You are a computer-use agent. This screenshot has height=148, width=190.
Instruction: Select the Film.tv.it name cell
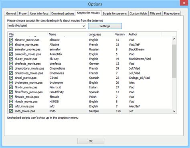click(55, 87)
